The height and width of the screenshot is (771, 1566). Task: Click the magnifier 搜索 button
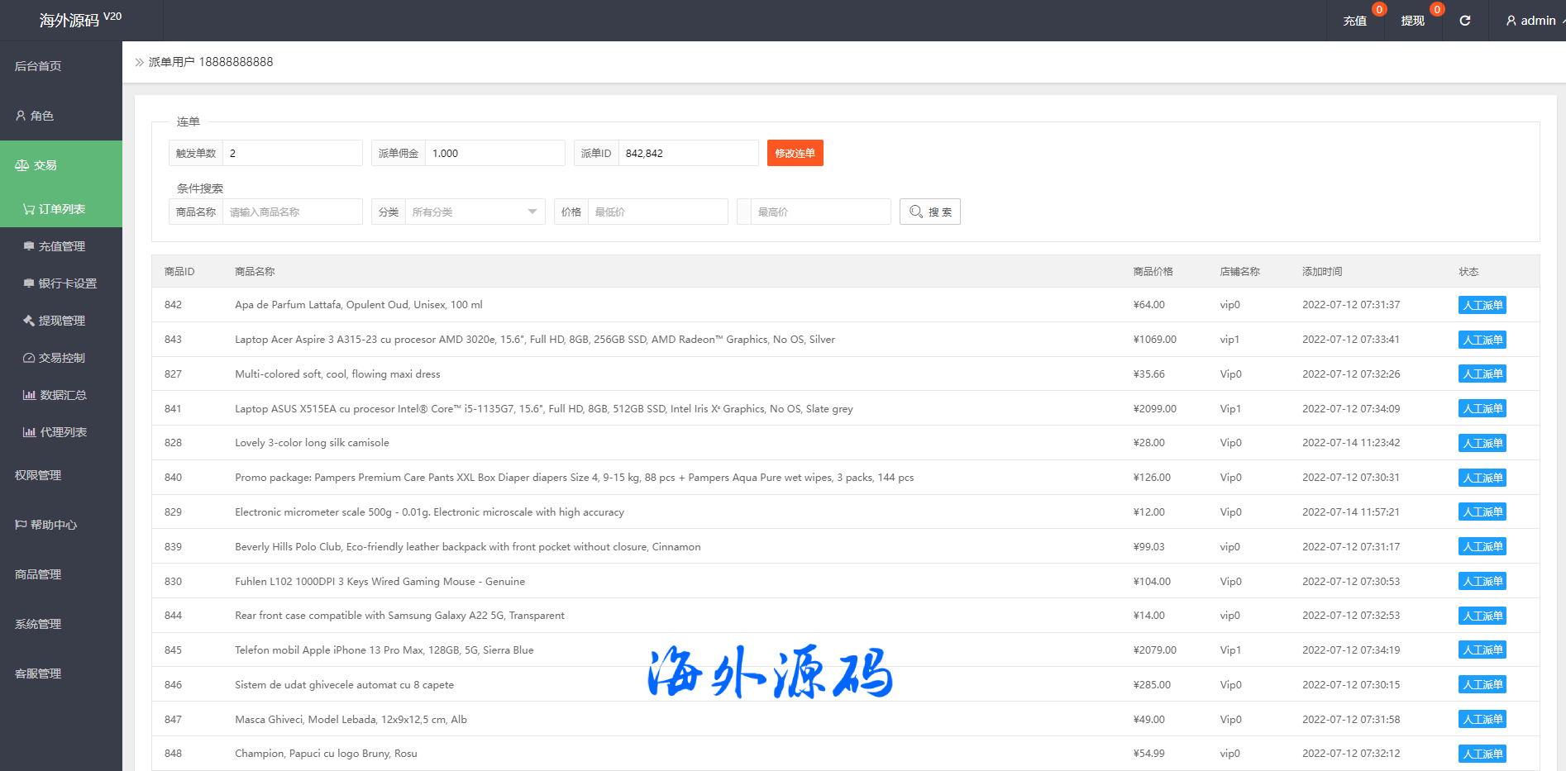pyautogui.click(x=929, y=212)
